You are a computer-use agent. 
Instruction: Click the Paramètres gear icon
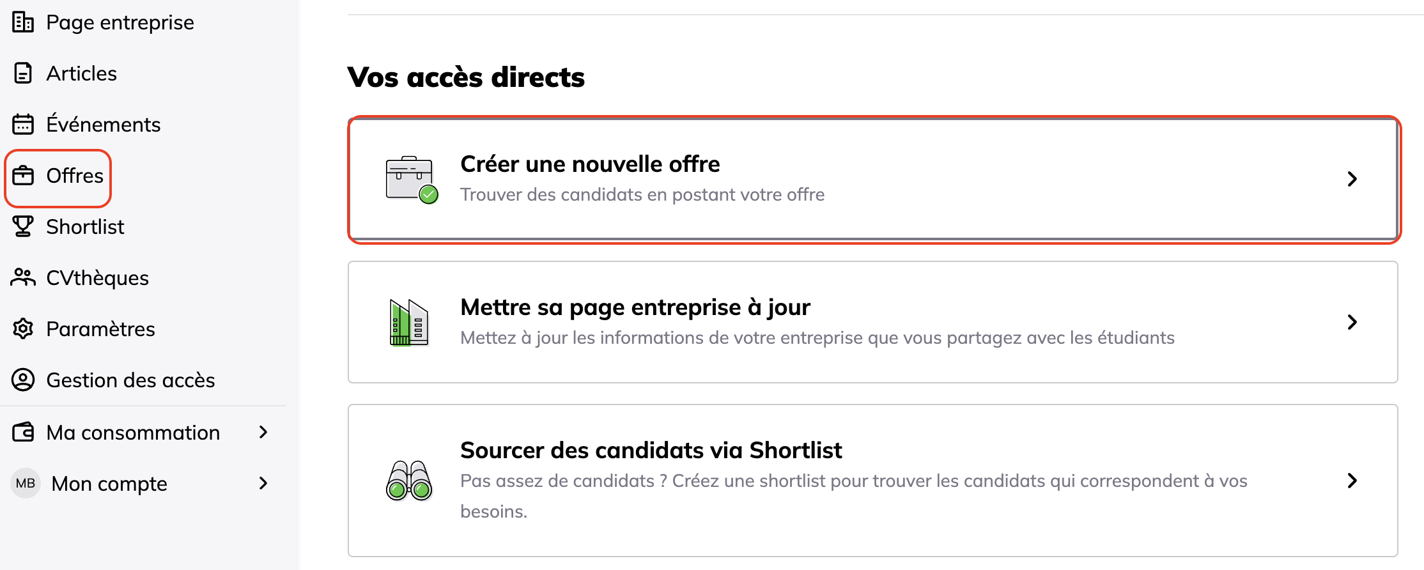pos(23,328)
